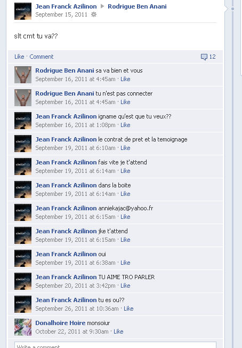Open Jean Franck Azilinon profile from post header
242x348 pixels.
(x=66, y=6)
